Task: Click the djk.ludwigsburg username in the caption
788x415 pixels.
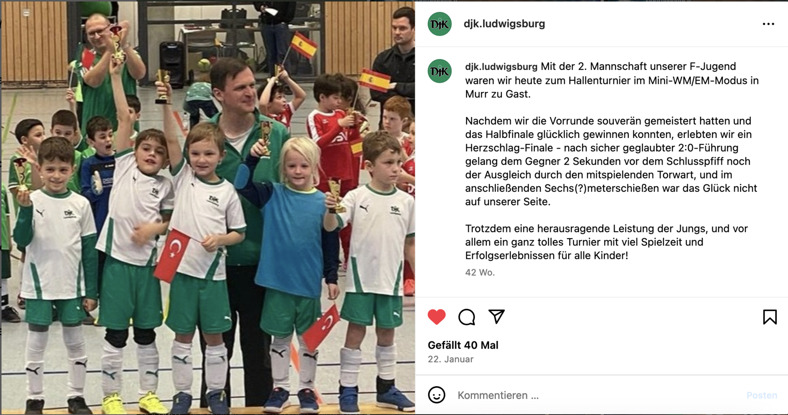Action: 501,67
